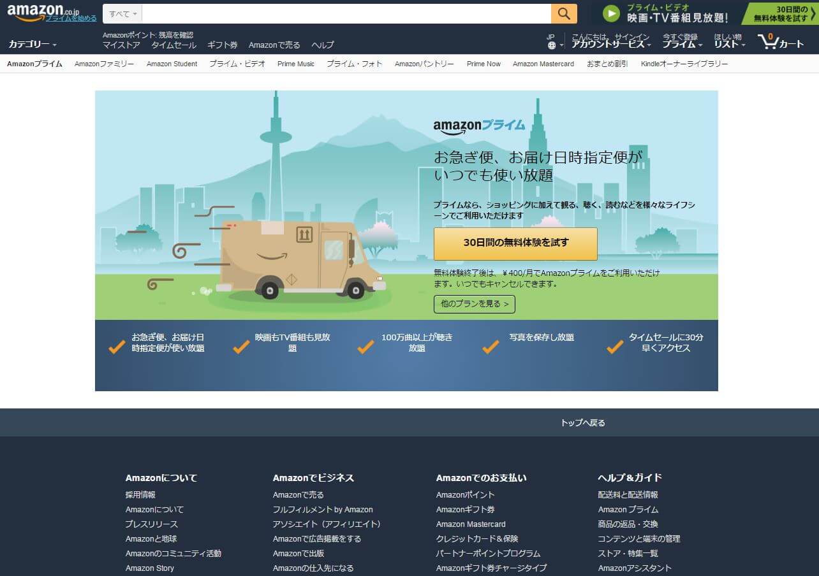Open footer link フルフィルメント by Amazon
819x576 pixels.
pos(323,509)
